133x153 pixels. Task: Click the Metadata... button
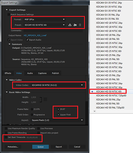pyautogui.click(x=13, y=147)
